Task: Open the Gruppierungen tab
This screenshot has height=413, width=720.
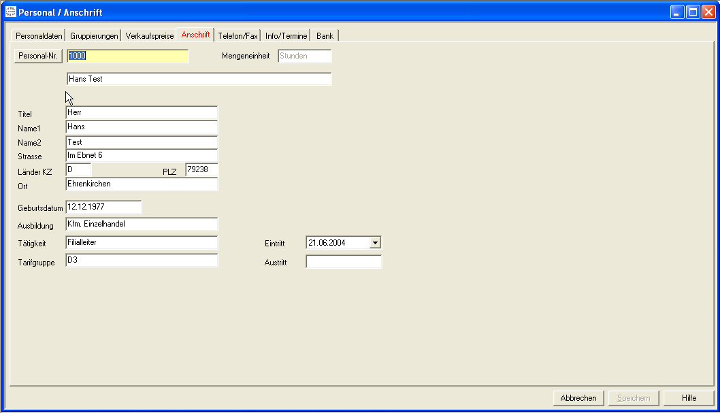Action: (94, 36)
